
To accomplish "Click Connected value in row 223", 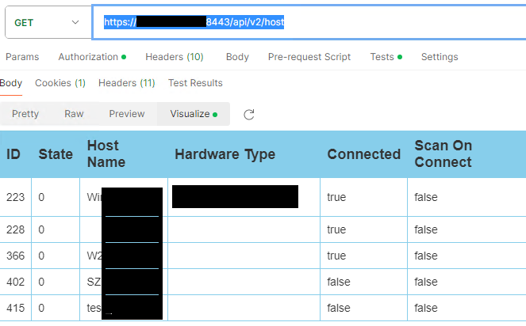I will pyautogui.click(x=336, y=197).
